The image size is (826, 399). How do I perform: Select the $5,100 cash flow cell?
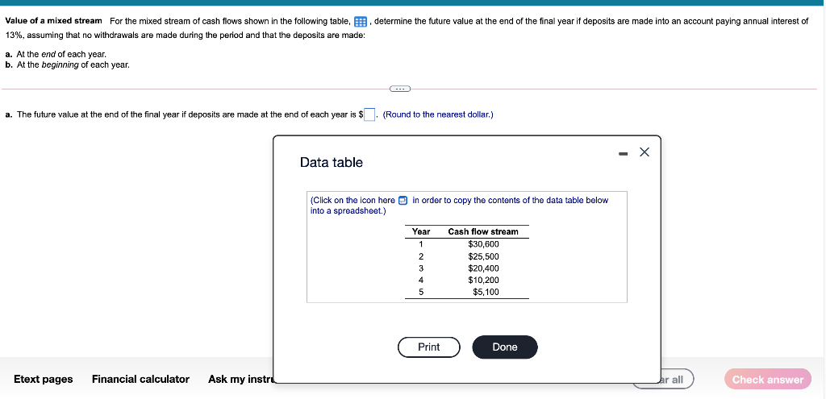click(x=486, y=292)
